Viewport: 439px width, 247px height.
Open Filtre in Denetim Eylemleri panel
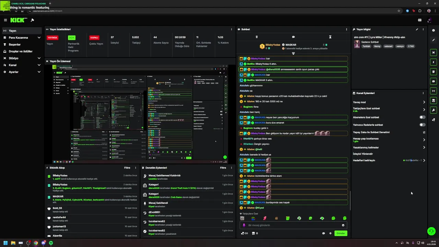[223, 168]
